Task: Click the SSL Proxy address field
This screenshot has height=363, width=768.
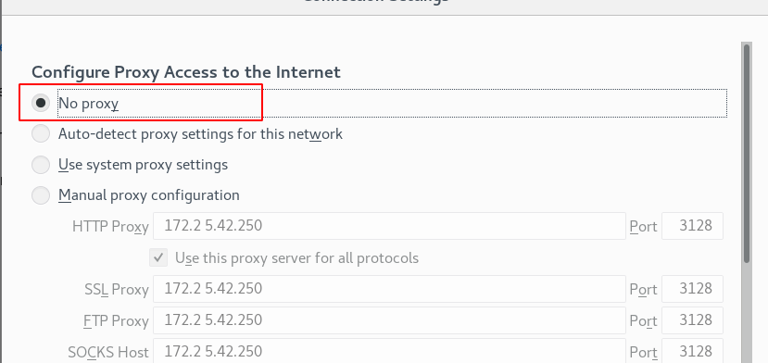Action: (389, 289)
